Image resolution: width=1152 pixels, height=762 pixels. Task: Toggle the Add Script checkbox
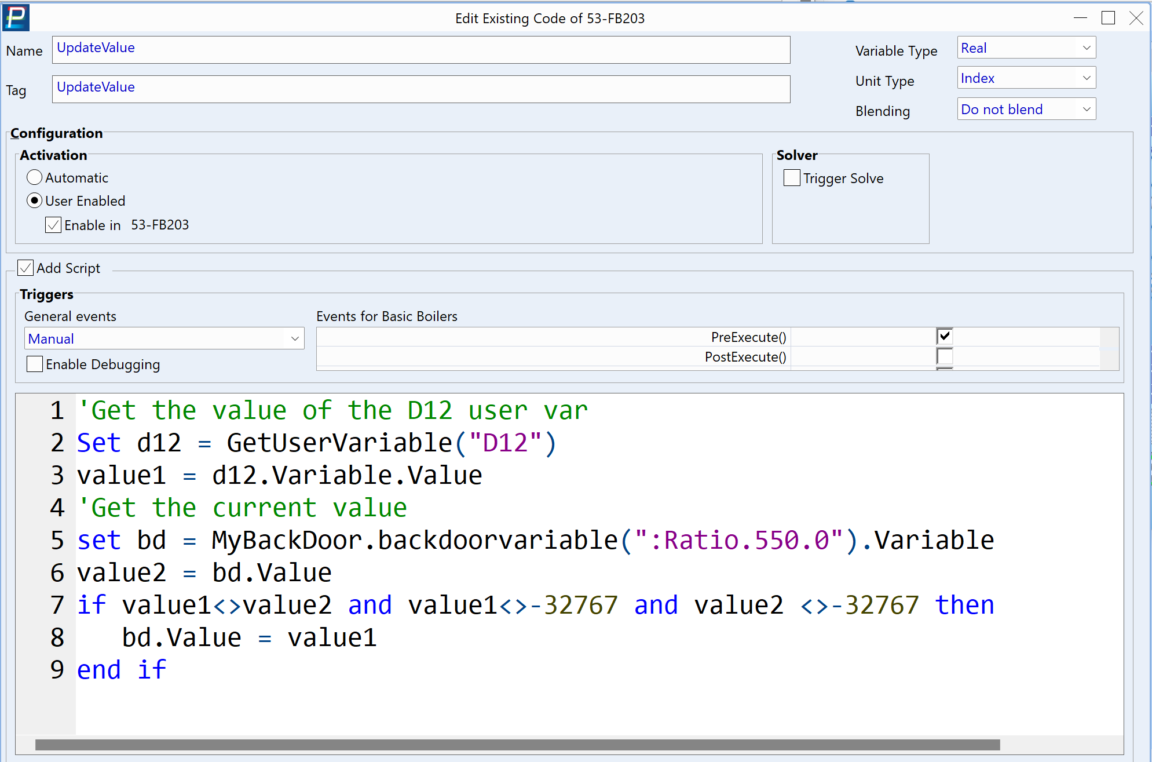pos(25,268)
